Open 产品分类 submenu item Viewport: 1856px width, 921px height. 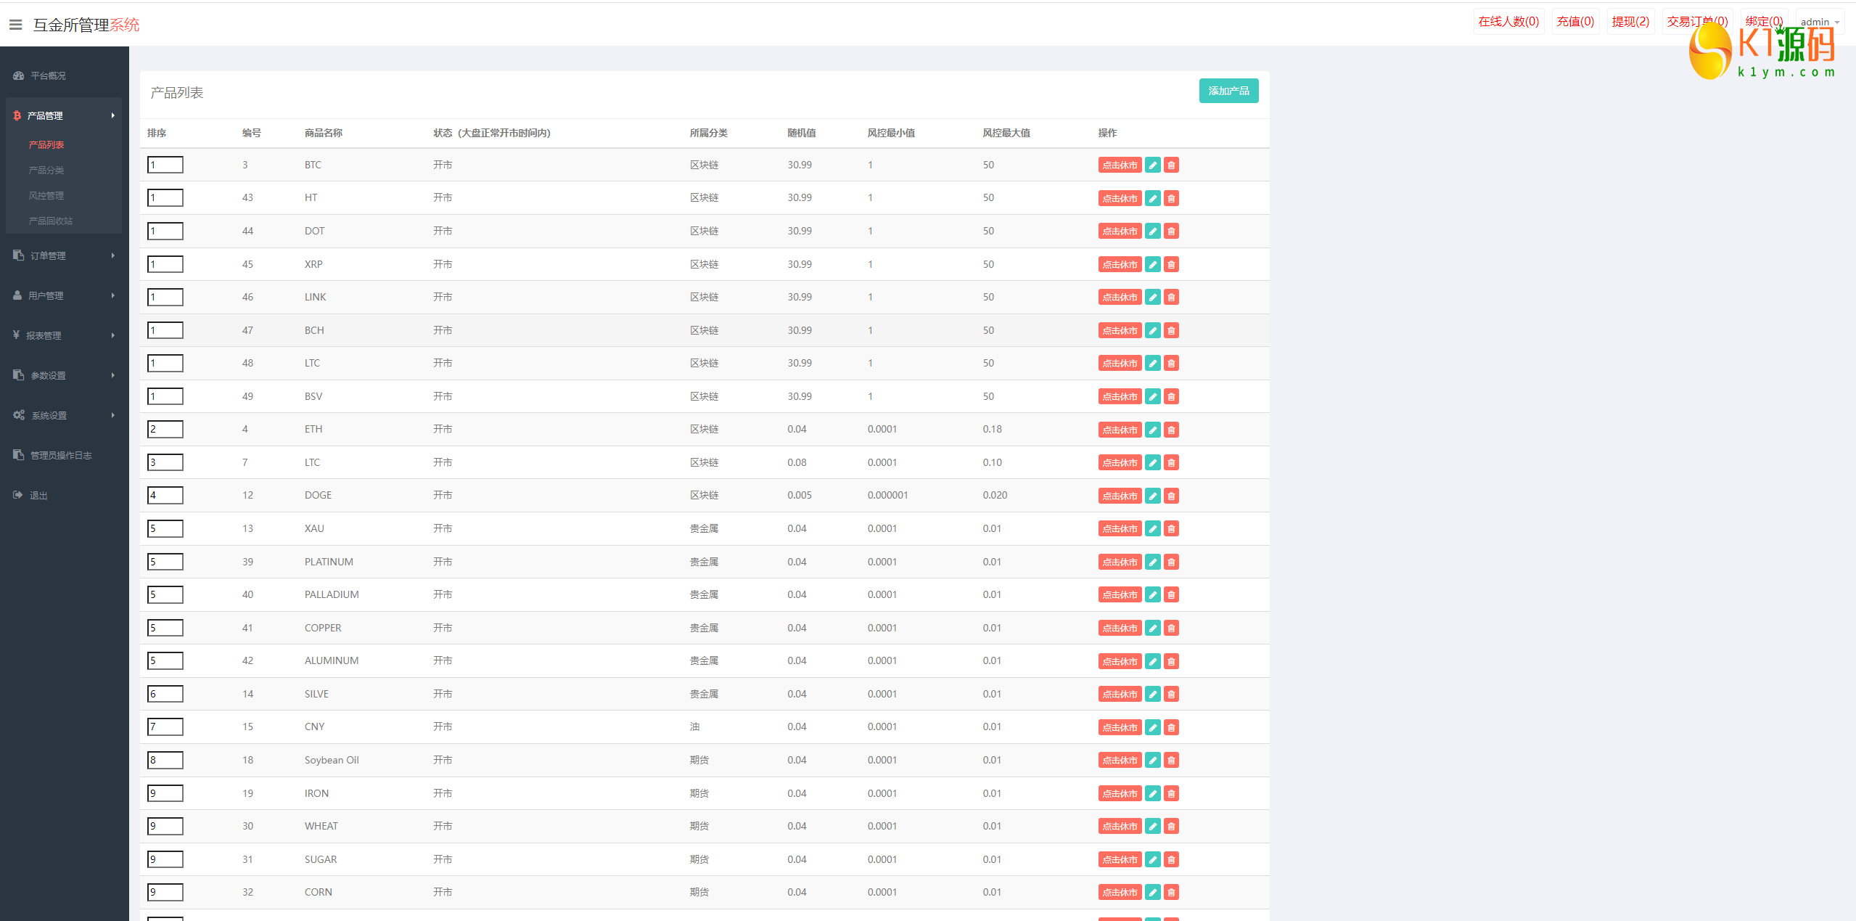[46, 170]
